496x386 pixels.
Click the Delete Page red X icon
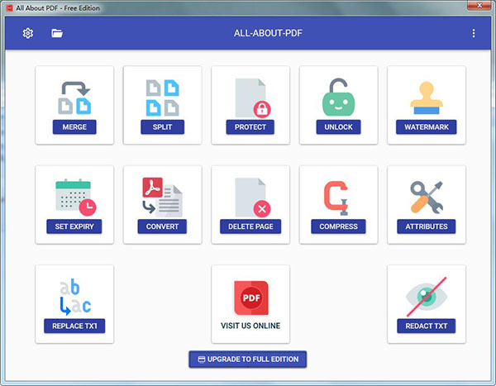(253, 198)
